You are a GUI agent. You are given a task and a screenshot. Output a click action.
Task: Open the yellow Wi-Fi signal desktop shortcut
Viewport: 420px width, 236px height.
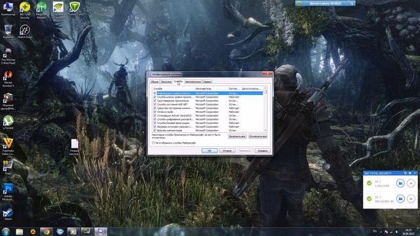point(58,10)
